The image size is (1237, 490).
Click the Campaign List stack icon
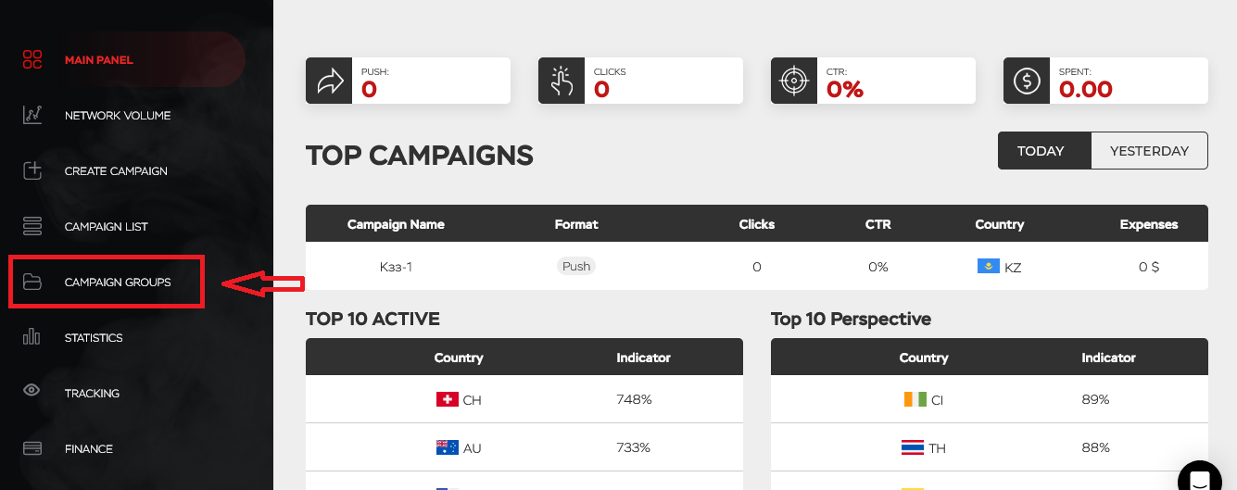(32, 226)
